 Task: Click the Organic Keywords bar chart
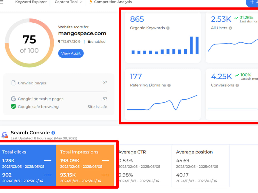(165, 45)
